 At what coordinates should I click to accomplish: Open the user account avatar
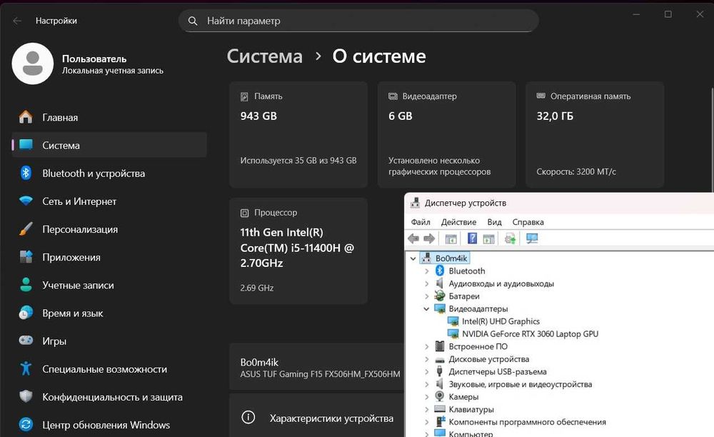32,64
